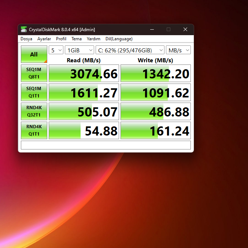Viewport: 248px width, 248px height.
Task: Click the RND4K Q1T1 write result 161.24
Action: [x=156, y=130]
